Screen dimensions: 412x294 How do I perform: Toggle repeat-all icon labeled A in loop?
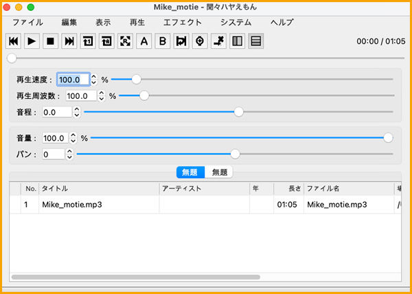[106, 41]
